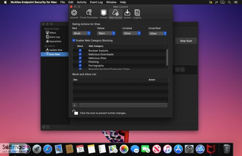
Task: Open Launchpad rocket icon in dock
Action: (x=37, y=149)
